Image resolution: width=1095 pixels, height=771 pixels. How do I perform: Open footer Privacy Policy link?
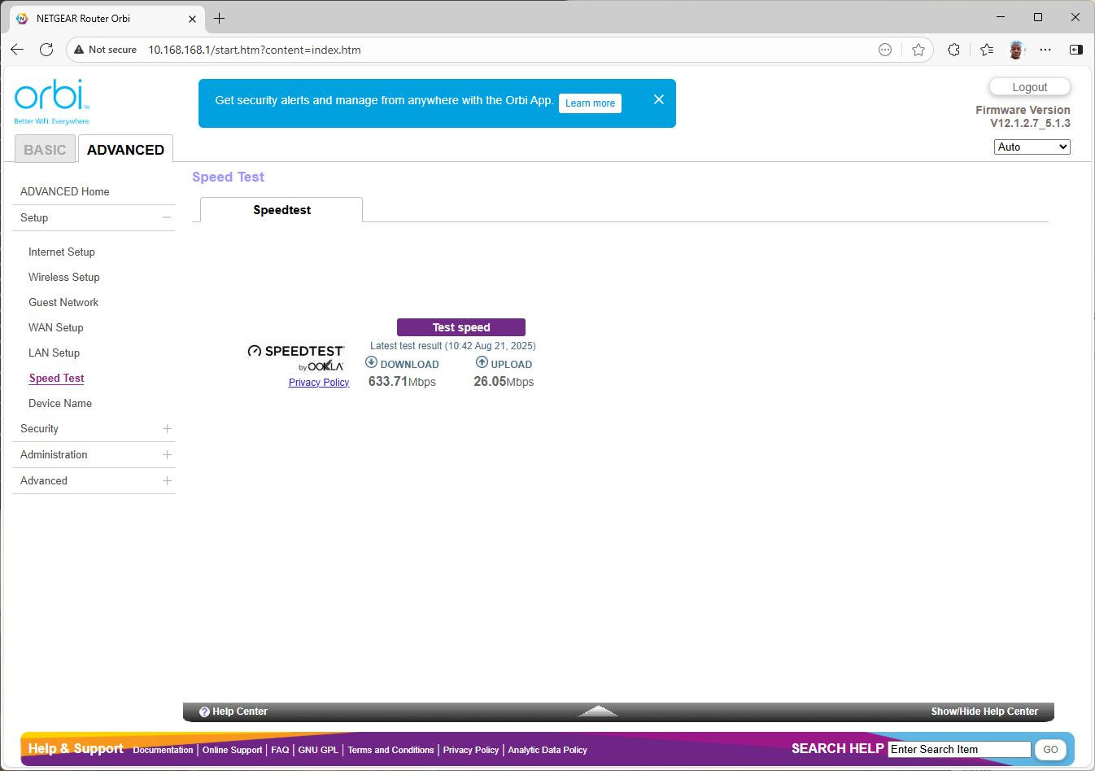click(x=471, y=750)
